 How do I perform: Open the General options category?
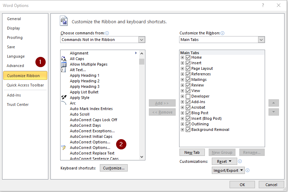click(14, 19)
